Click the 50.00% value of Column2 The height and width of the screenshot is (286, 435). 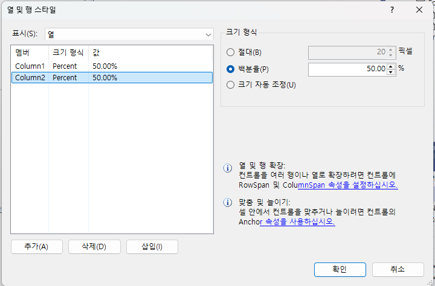(x=105, y=78)
